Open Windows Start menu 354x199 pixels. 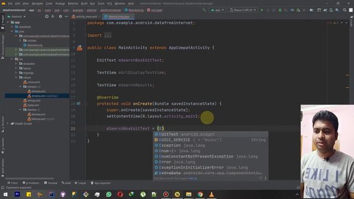tap(6, 194)
